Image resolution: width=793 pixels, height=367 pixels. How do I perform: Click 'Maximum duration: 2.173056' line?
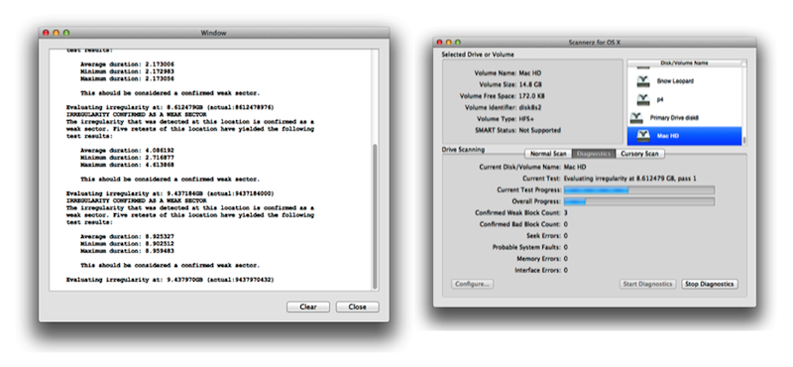click(127, 79)
